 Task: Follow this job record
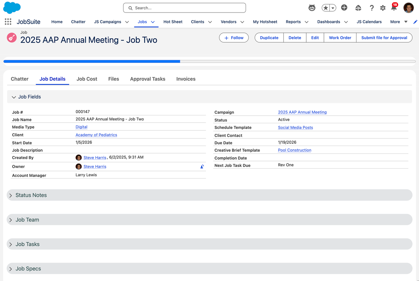pyautogui.click(x=234, y=37)
